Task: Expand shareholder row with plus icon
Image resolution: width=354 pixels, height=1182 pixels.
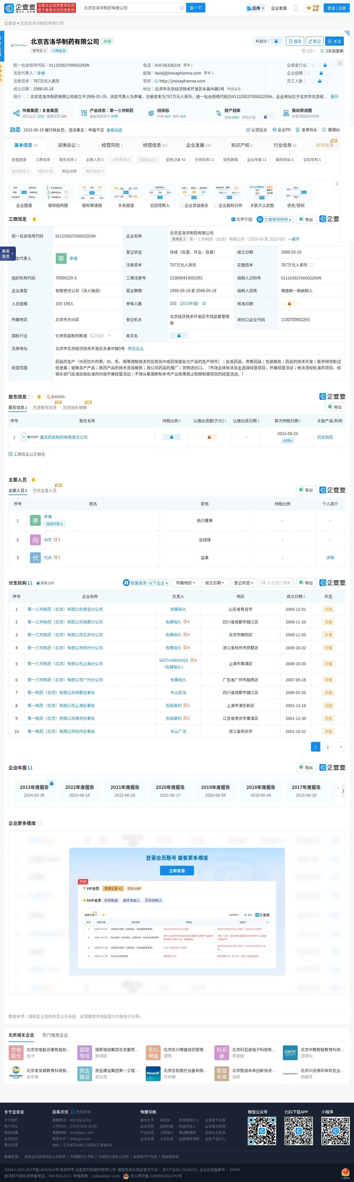Action: (24, 437)
